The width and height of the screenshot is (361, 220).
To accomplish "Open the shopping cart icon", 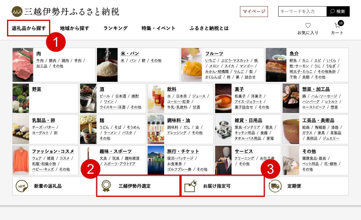I will point(337,25).
